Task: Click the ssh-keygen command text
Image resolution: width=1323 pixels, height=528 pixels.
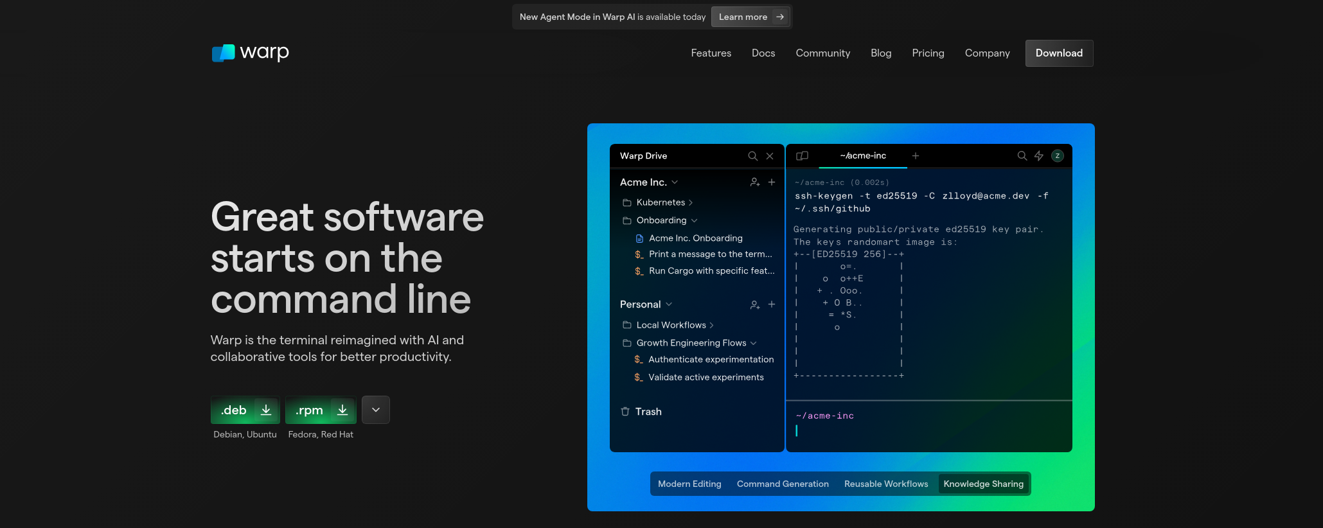Action: [921, 202]
